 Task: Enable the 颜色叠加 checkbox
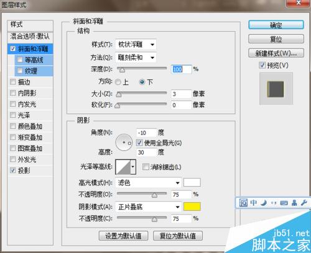[x=13, y=126]
